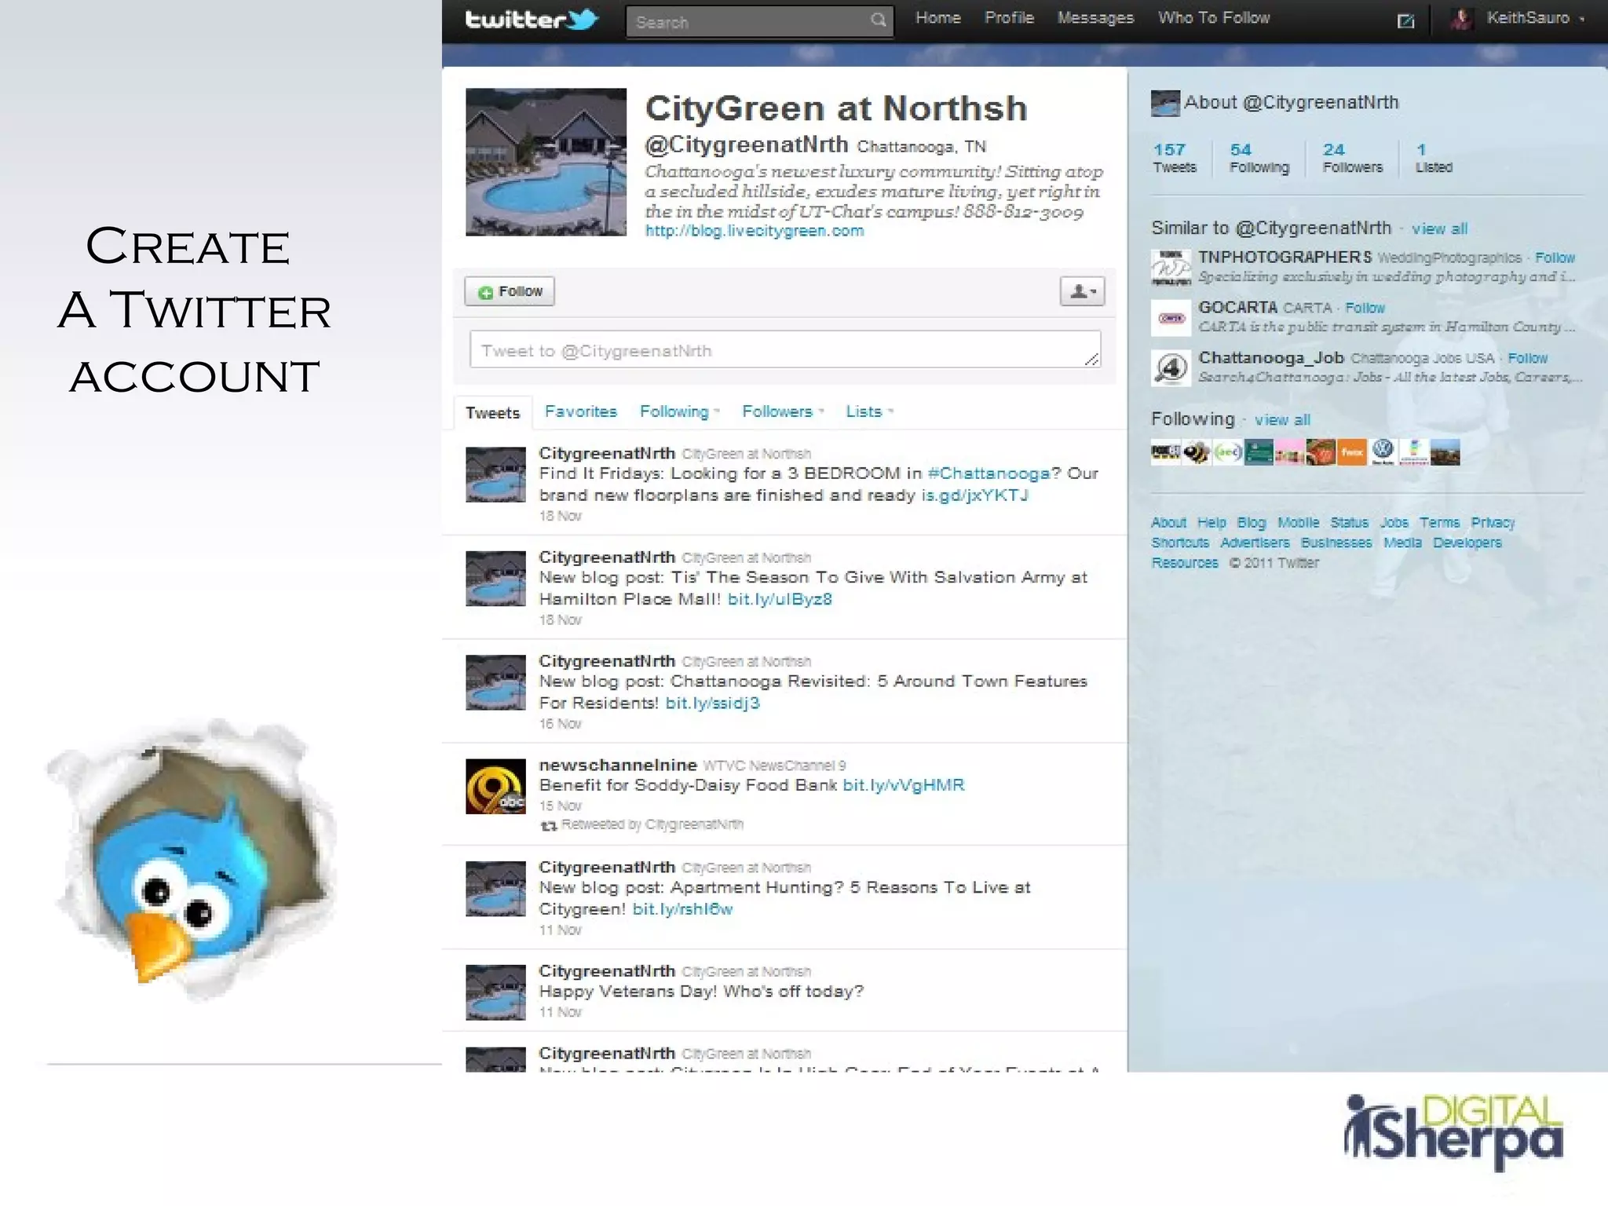The width and height of the screenshot is (1608, 1206).
Task: Open the 157 Tweets count
Action: click(1175, 157)
